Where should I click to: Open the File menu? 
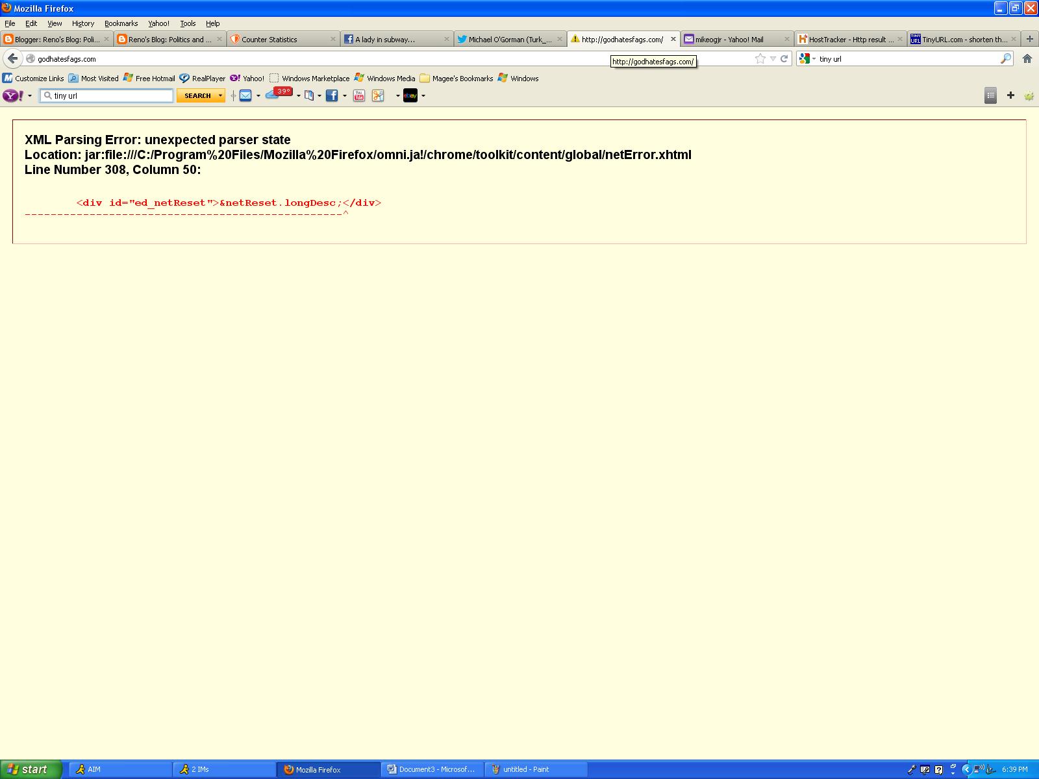coord(10,23)
